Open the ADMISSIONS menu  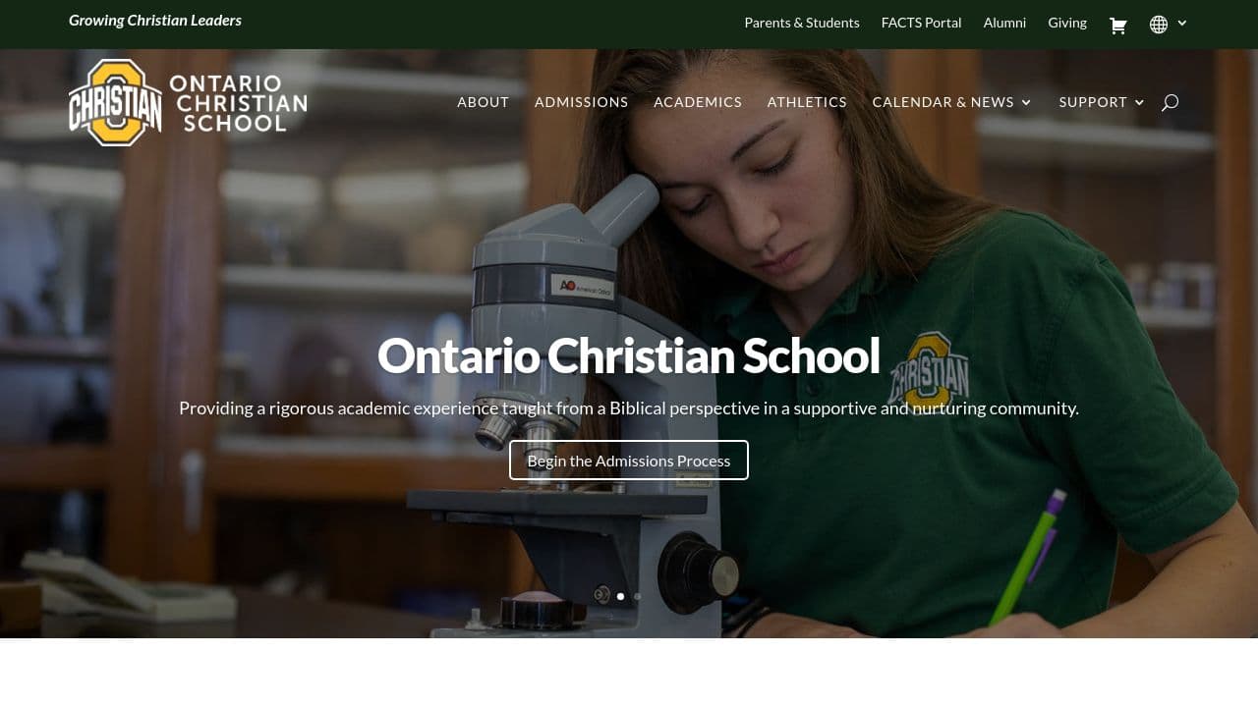click(x=581, y=102)
